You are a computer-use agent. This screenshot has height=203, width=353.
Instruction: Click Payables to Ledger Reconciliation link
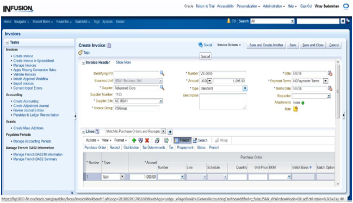[x=36, y=115]
